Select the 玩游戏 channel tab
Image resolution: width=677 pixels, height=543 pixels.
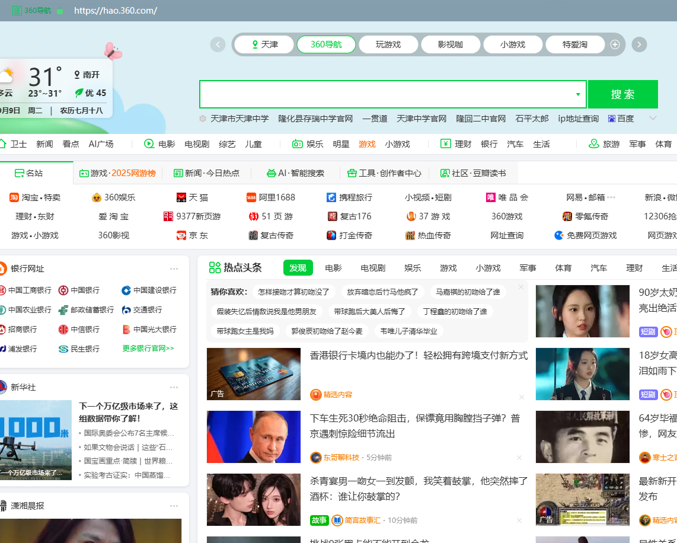(x=388, y=44)
